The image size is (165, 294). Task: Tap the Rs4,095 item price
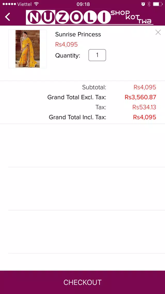(x=66, y=45)
